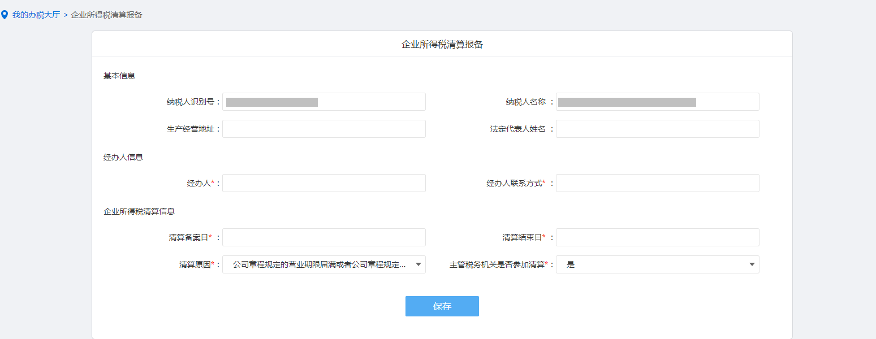This screenshot has height=339, width=876.
Task: Click the 基本信息 section heading
Action: coord(119,76)
